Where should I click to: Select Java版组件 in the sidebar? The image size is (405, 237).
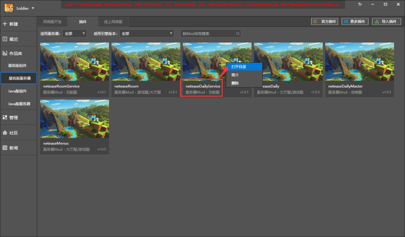tap(18, 91)
